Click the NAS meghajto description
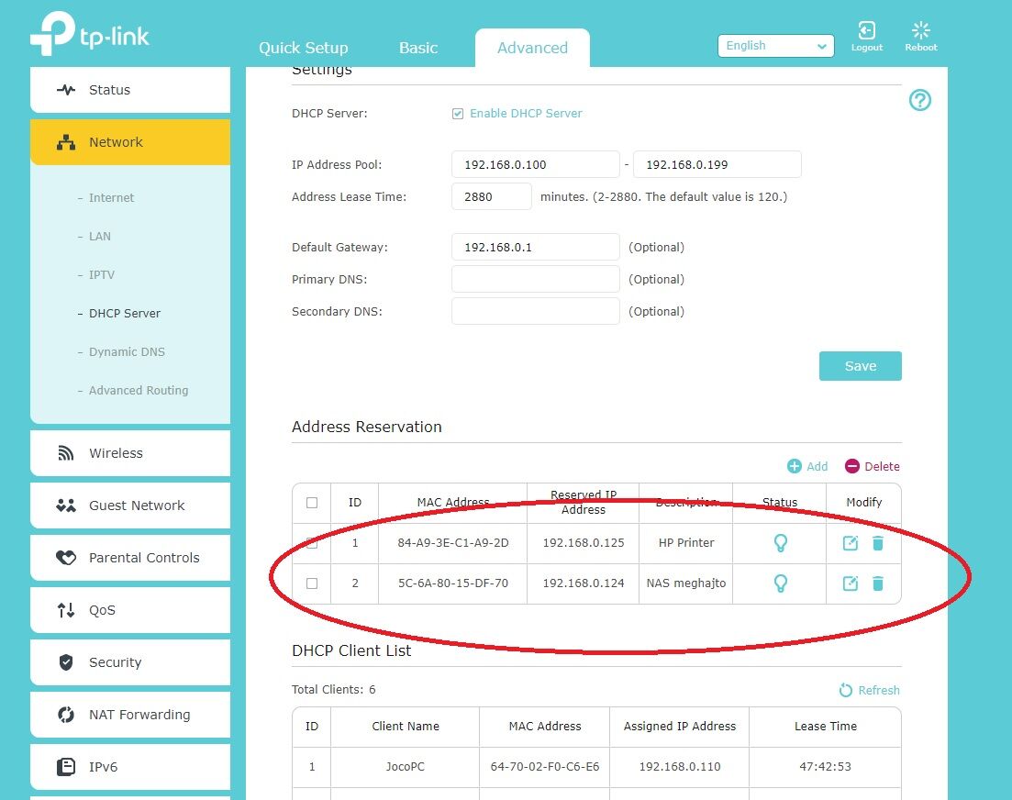 click(x=686, y=583)
